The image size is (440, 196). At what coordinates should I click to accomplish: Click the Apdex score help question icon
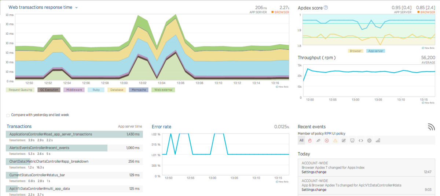[x=326, y=7]
